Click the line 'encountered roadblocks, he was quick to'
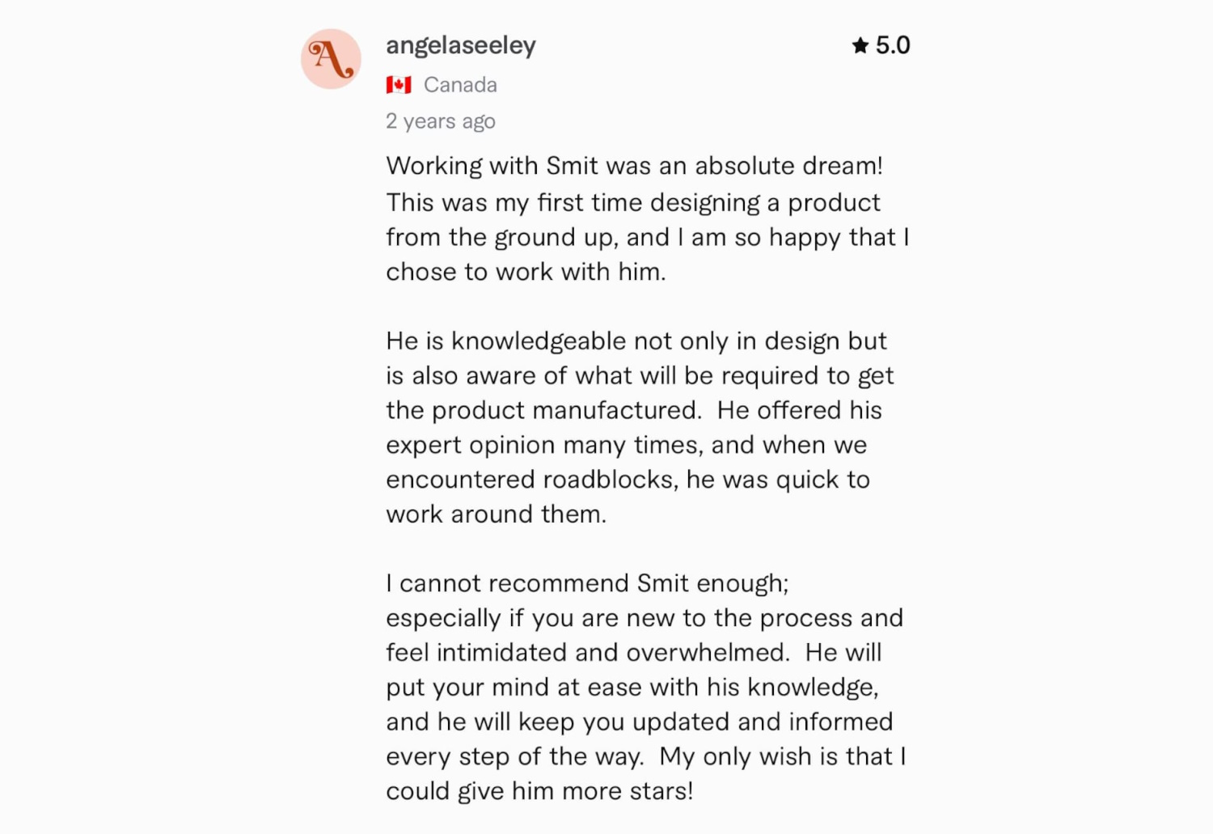The image size is (1213, 834). pos(628,480)
